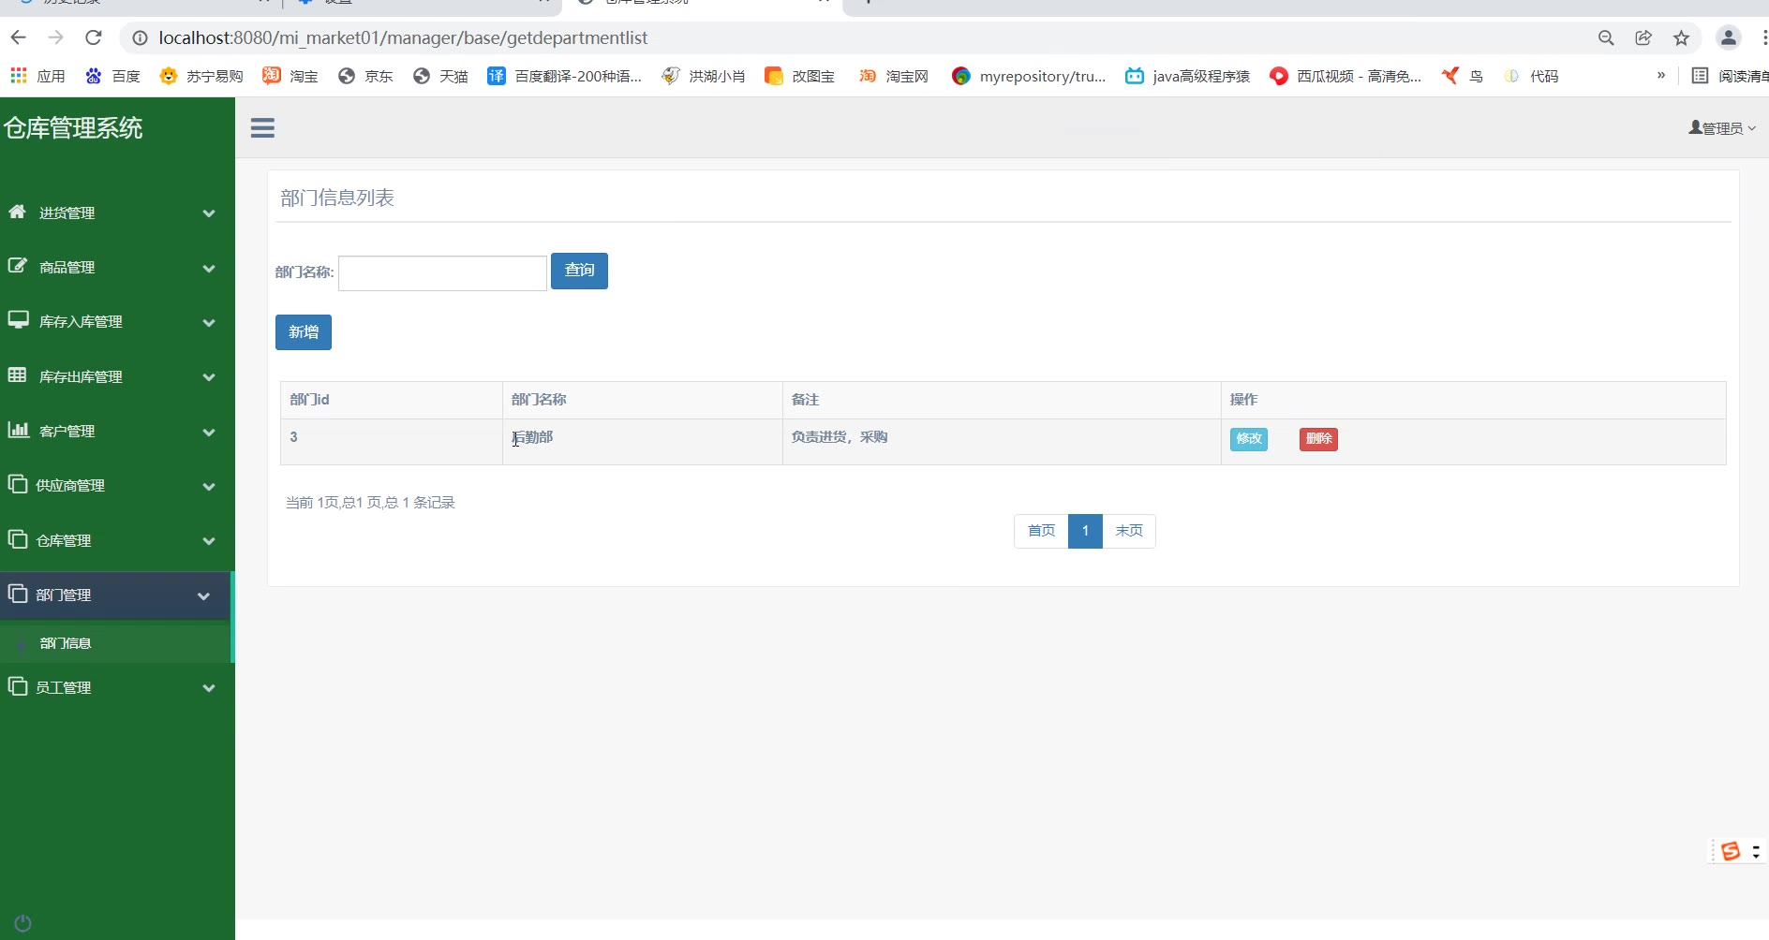Focus the 部门名称 search input
Screen dimensions: 1769x940
coord(442,273)
